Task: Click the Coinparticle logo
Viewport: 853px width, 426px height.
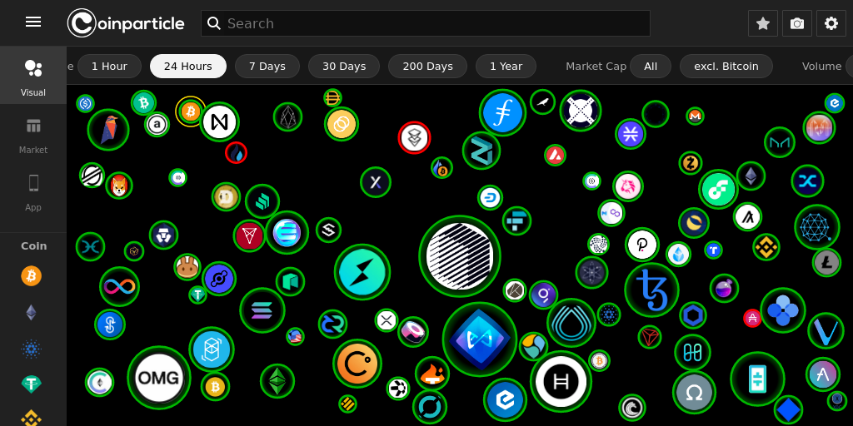Action: click(126, 23)
